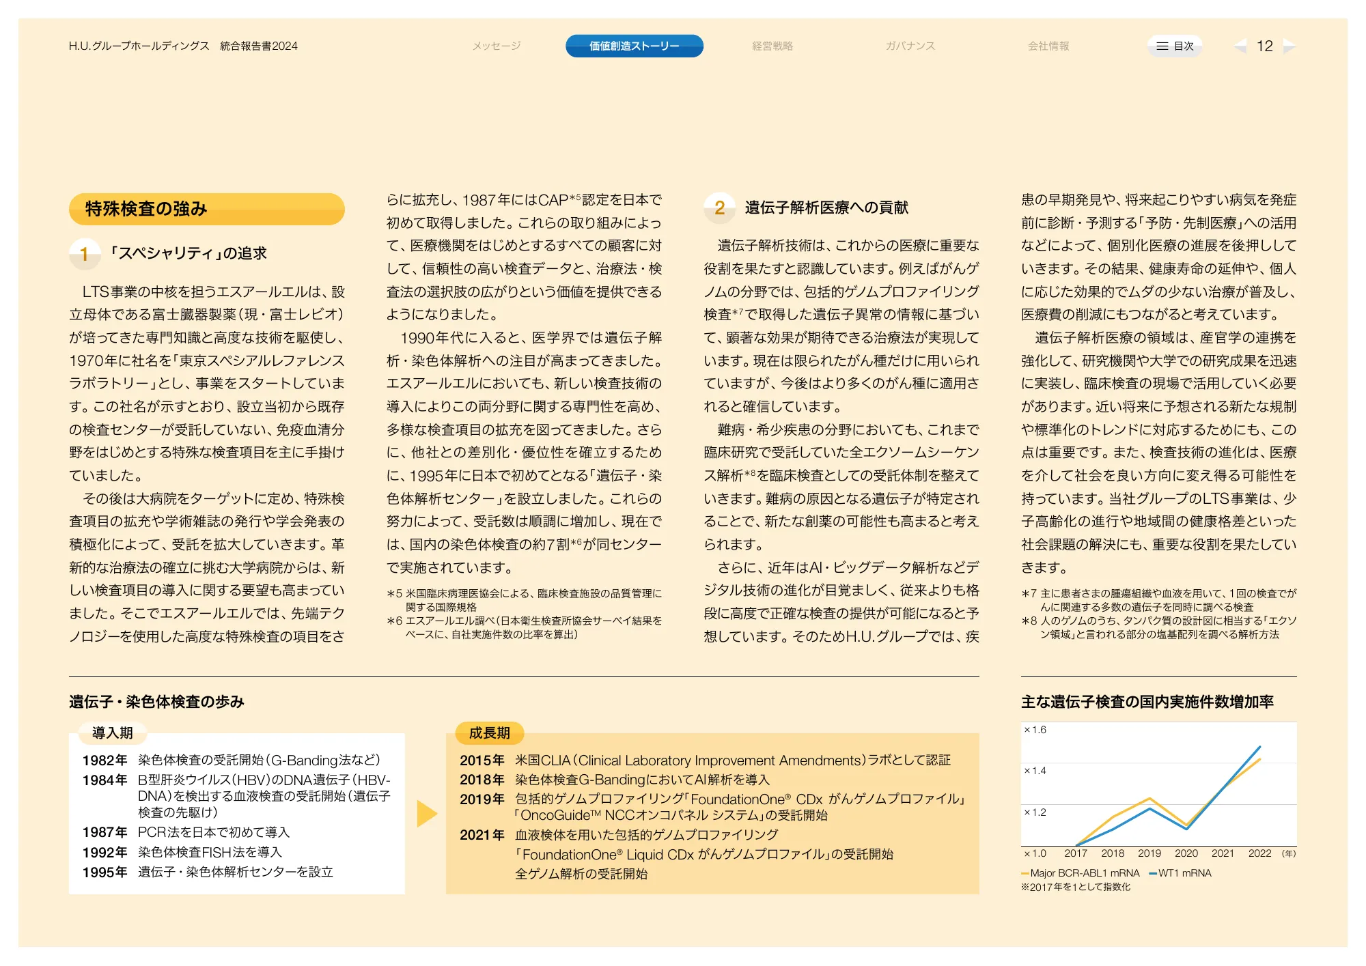Select the メッセージ navigation tab
This screenshot has width=1366, height=966.
[497, 46]
